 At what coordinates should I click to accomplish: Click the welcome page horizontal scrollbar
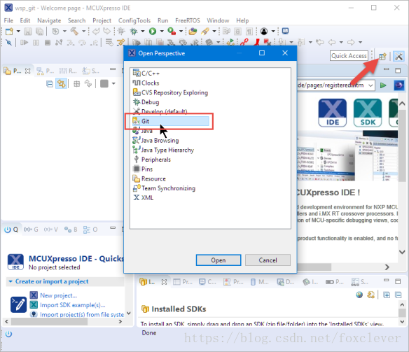tap(314, 267)
